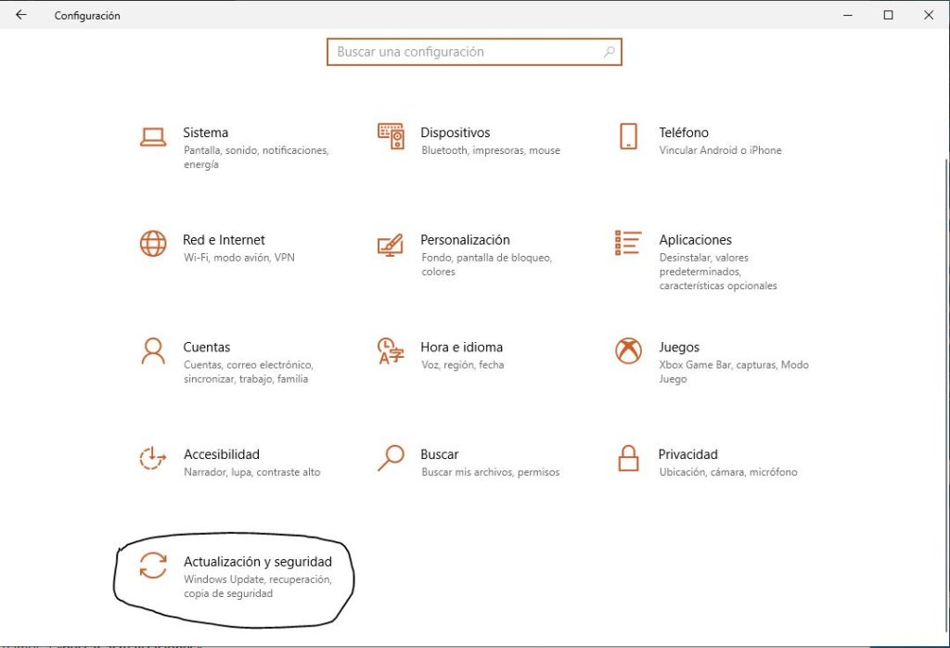Screen dimensions: 950x648
Task: Open the Cuentas person icon
Action: click(153, 350)
